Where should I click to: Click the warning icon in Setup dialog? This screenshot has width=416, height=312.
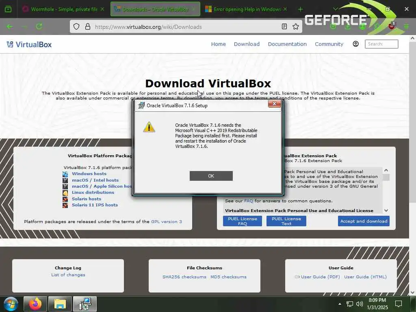(149, 127)
